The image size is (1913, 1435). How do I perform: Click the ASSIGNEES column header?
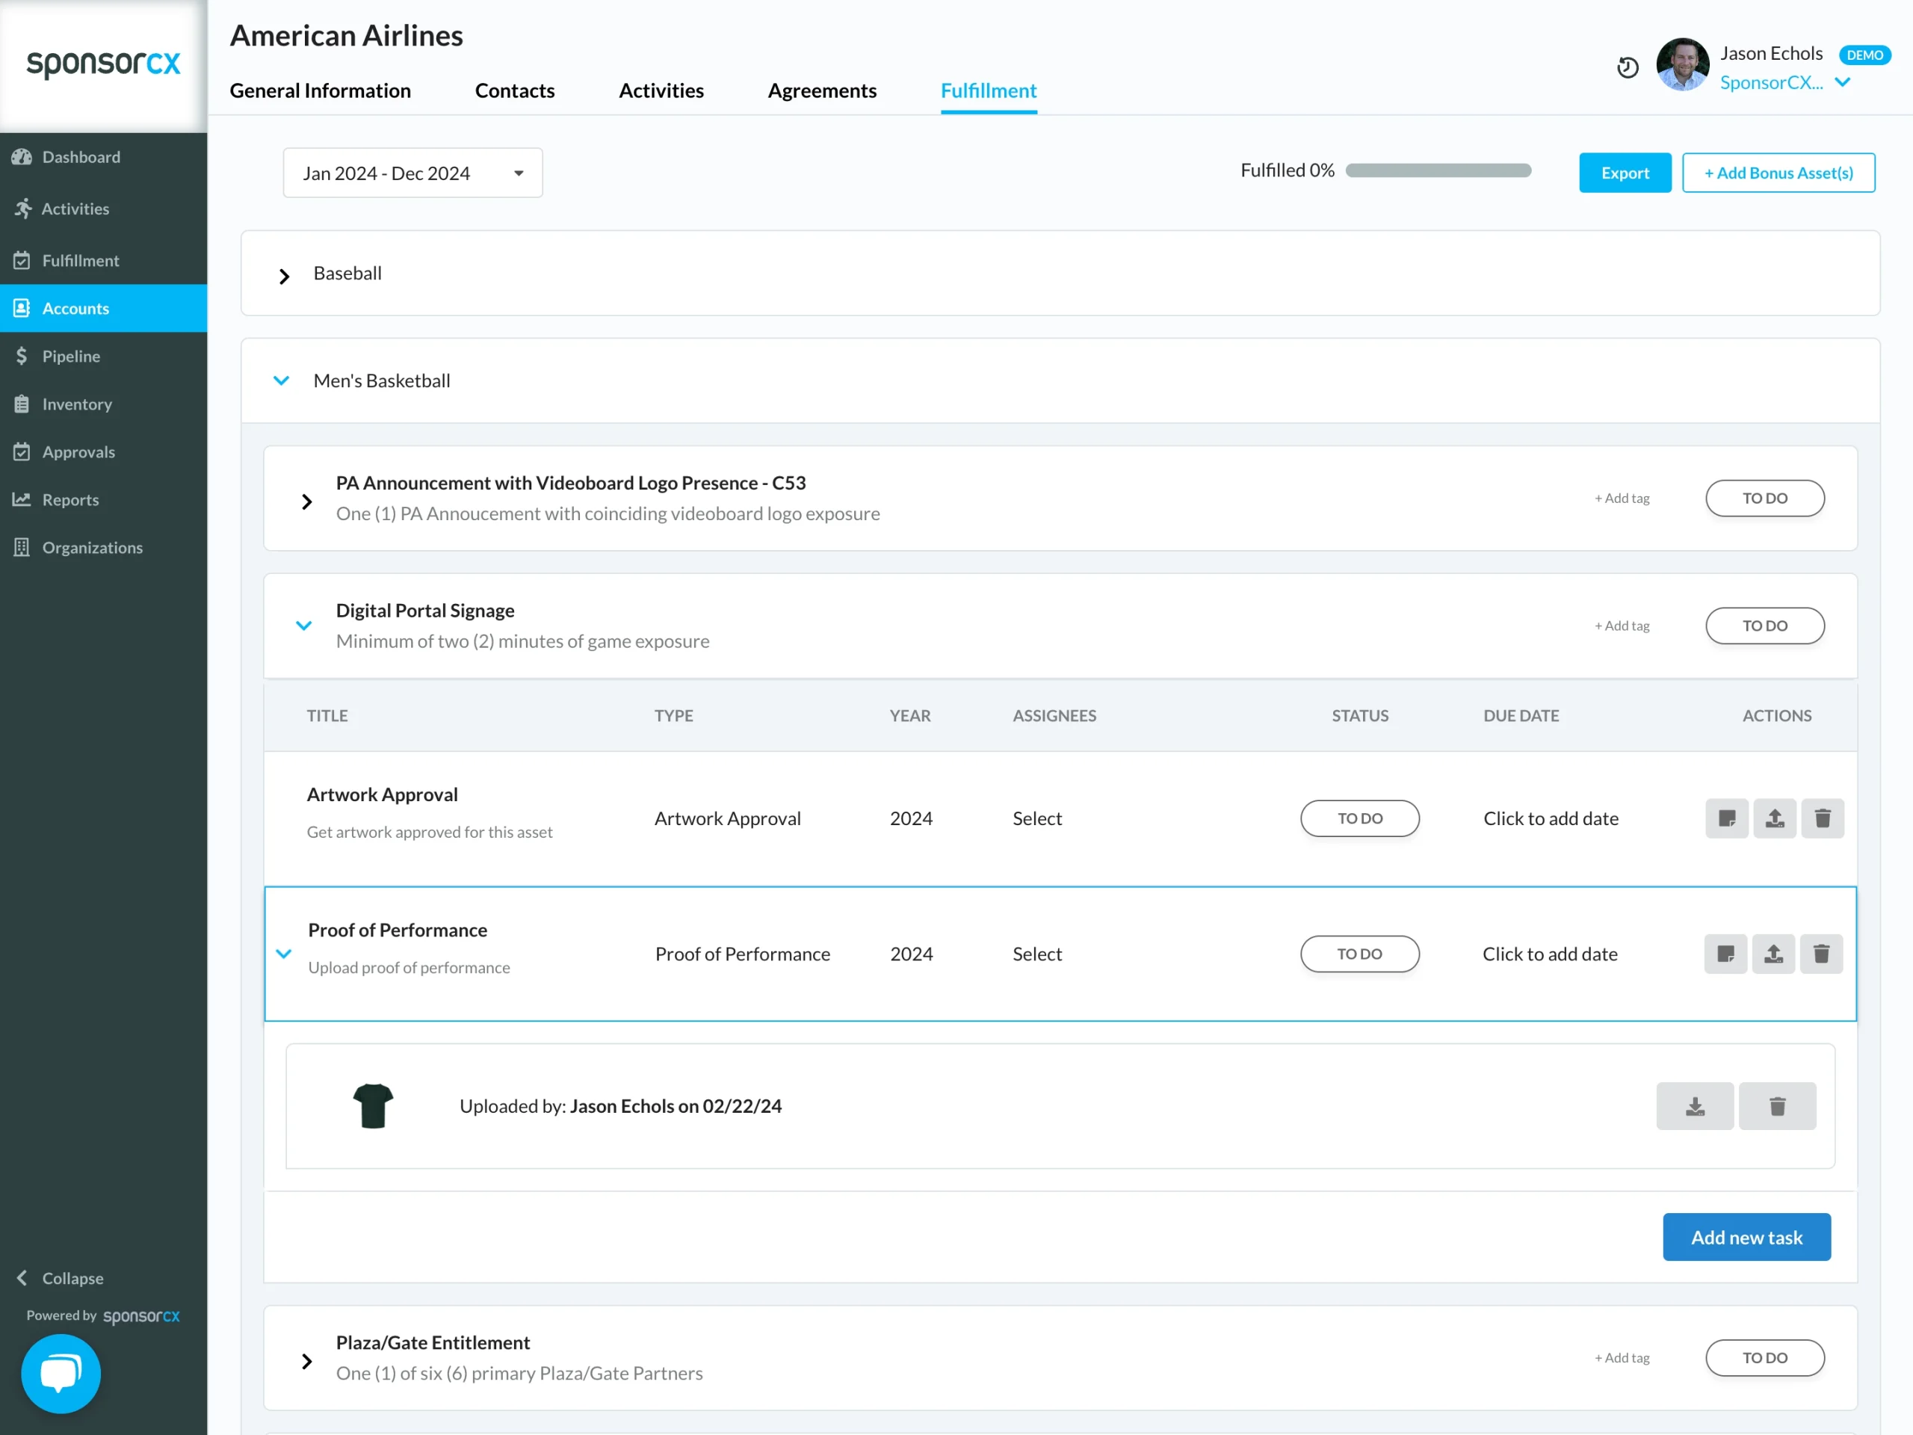click(x=1054, y=716)
